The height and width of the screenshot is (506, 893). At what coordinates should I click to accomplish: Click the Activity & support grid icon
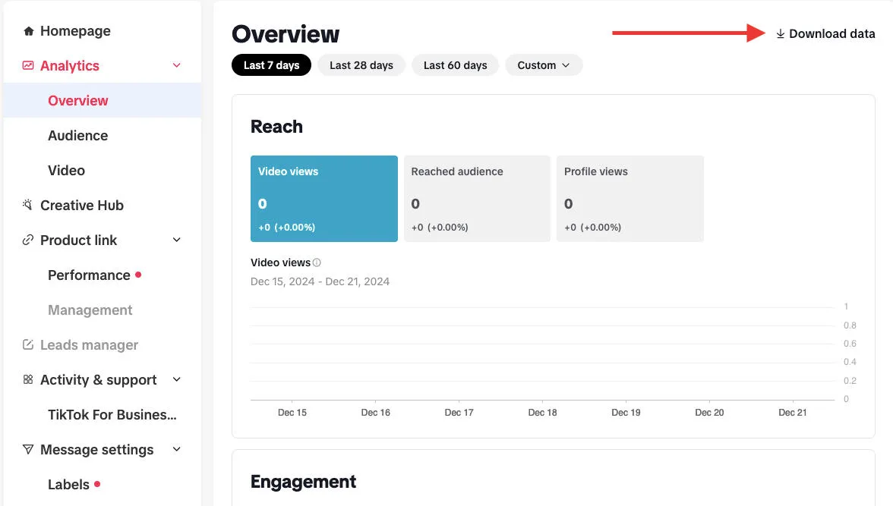(x=28, y=380)
